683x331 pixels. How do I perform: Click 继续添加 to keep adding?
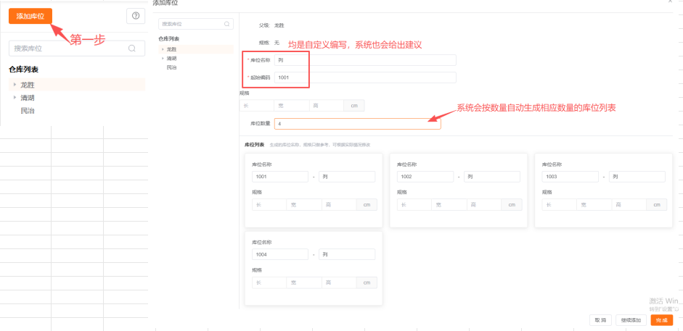[x=629, y=319]
